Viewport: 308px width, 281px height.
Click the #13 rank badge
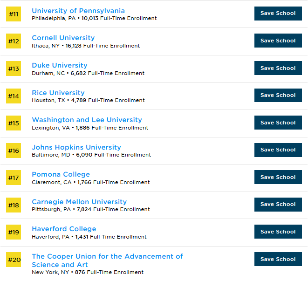point(14,69)
